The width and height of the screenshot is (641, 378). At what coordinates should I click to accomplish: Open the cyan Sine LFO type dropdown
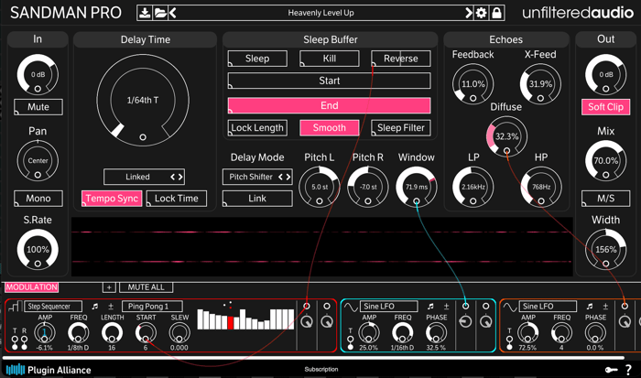pyautogui.click(x=389, y=306)
